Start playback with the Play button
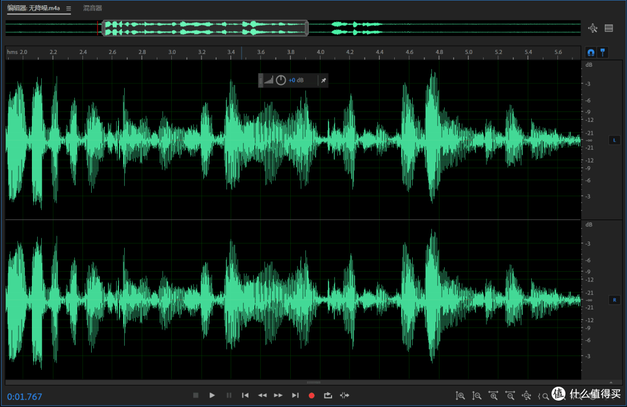The image size is (627, 407). (x=212, y=395)
